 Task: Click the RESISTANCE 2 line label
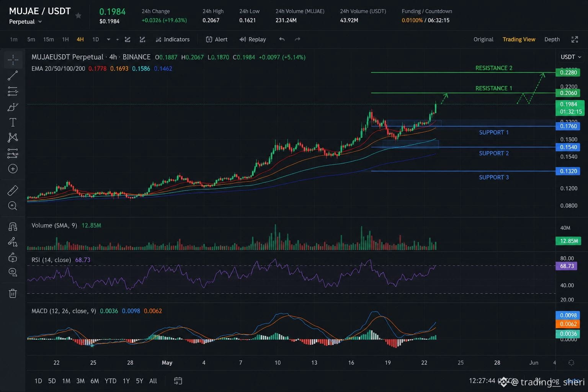[494, 68]
